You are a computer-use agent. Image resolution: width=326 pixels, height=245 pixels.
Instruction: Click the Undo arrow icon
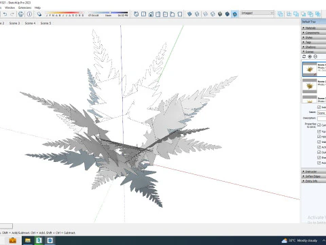(x=5, y=14)
